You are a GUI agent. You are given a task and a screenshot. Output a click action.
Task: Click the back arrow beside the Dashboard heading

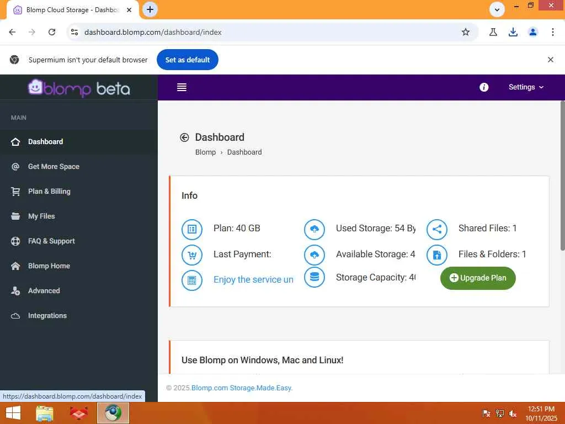[x=184, y=137]
